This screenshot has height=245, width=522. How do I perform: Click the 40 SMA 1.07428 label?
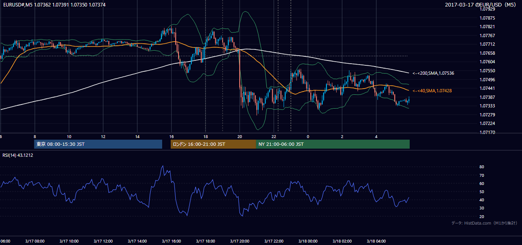[432, 91]
